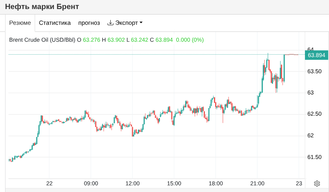Select the прогноз tab
The image size is (329, 192).
point(89,23)
